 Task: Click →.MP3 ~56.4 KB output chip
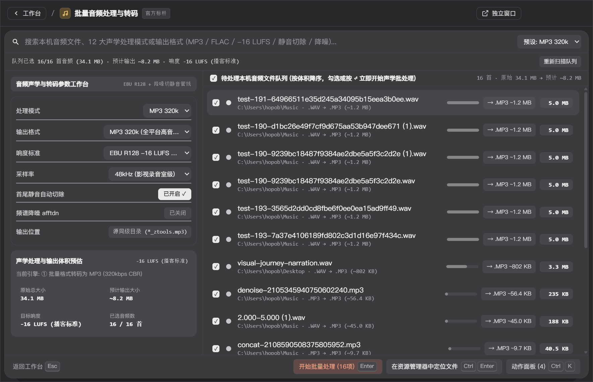point(508,294)
